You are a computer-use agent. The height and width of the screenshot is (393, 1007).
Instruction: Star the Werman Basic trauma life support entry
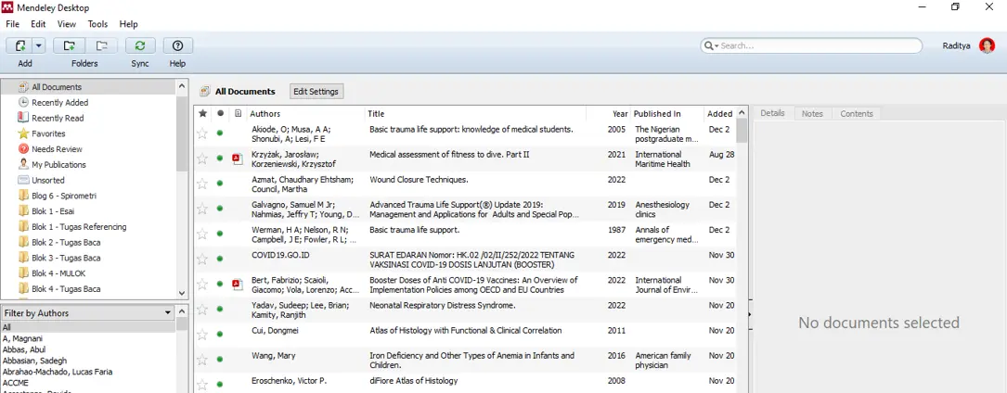(x=202, y=234)
